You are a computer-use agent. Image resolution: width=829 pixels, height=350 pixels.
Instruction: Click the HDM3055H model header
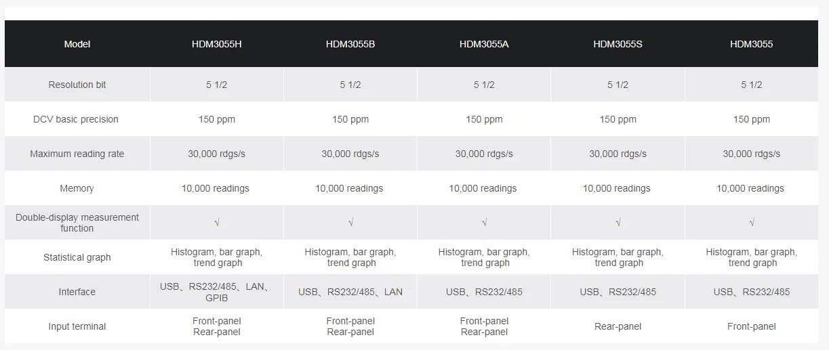[216, 44]
